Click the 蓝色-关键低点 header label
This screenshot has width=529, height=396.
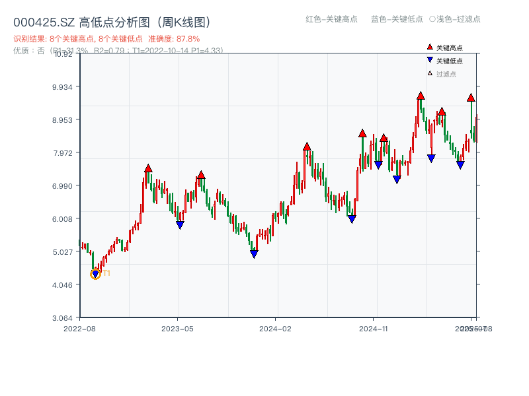[x=397, y=19]
